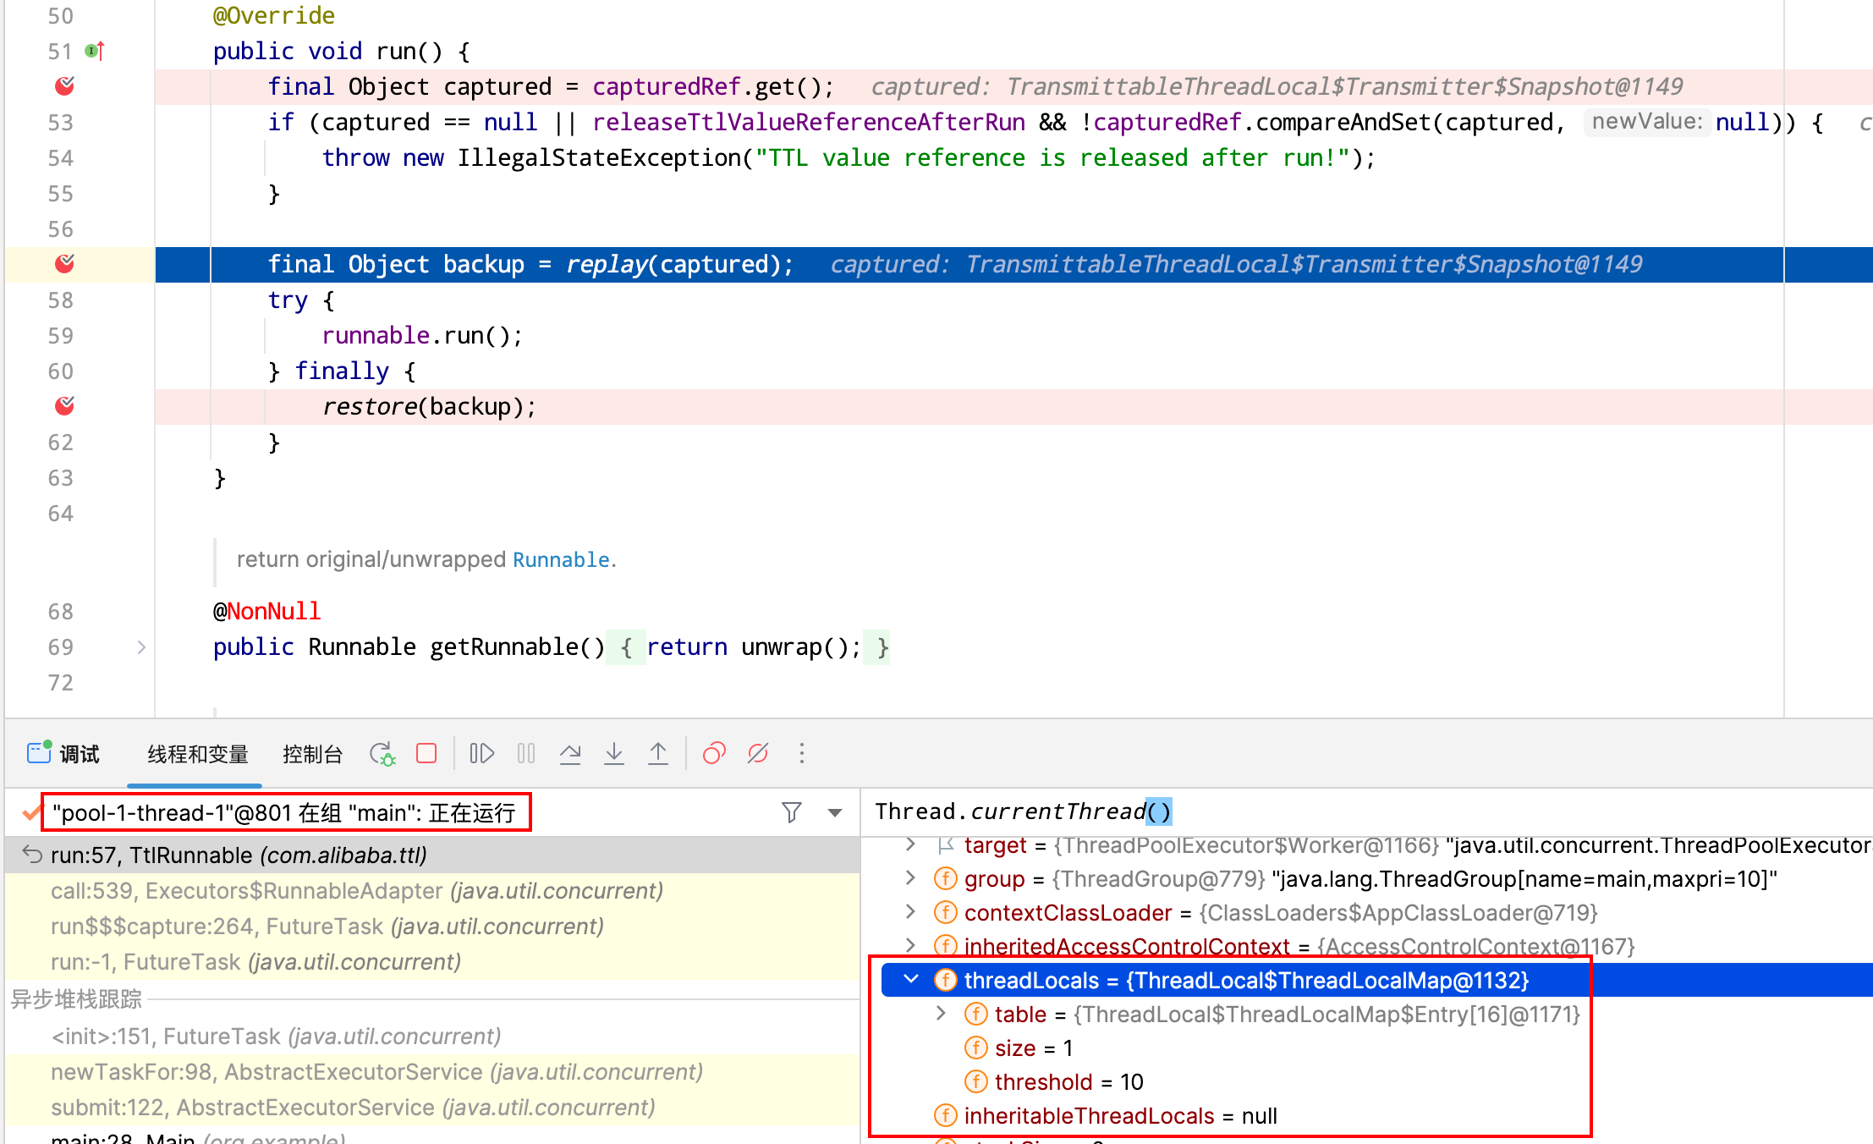1873x1144 pixels.
Task: Step into the method
Action: tap(614, 753)
